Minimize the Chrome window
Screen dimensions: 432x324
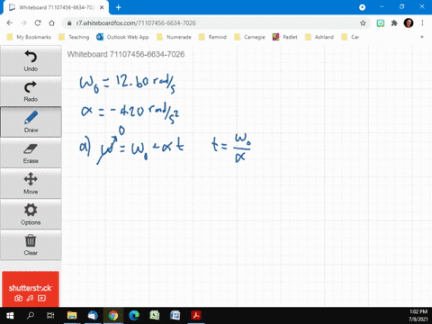tap(382, 6)
